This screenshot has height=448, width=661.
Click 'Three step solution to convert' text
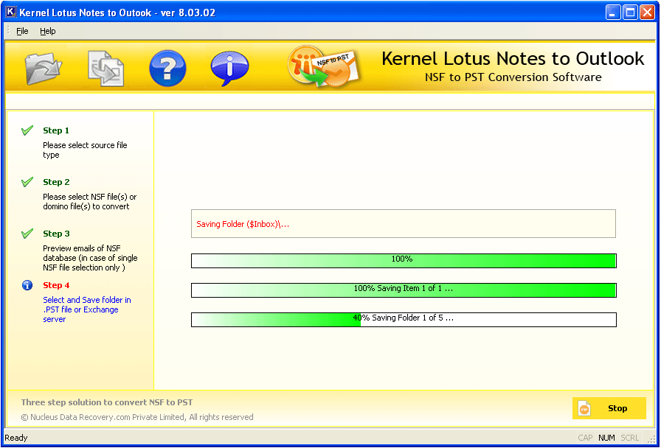tap(107, 402)
